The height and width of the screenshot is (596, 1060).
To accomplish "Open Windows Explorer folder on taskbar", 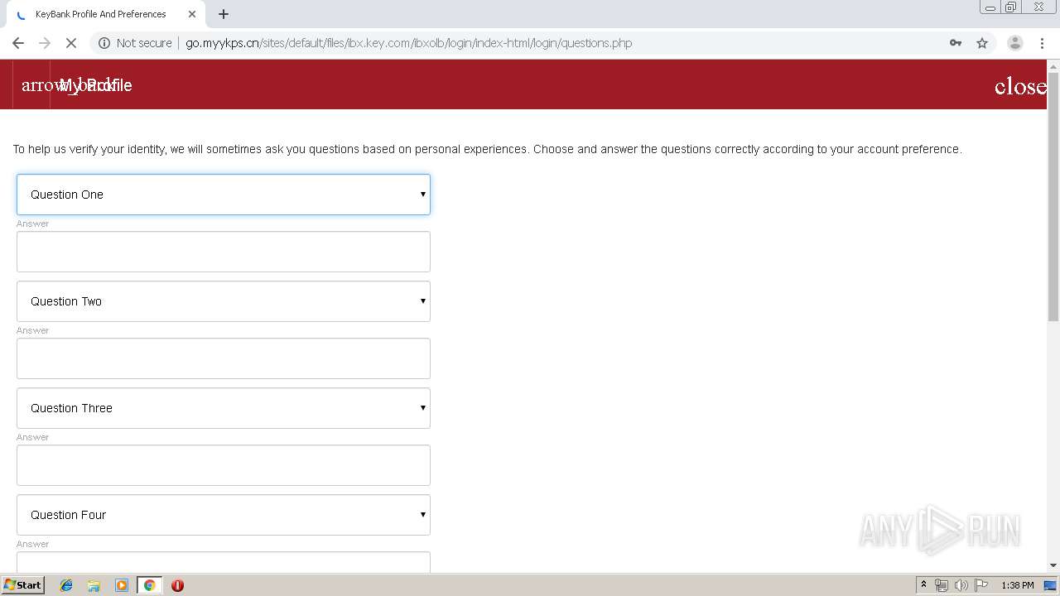I will coord(94,585).
